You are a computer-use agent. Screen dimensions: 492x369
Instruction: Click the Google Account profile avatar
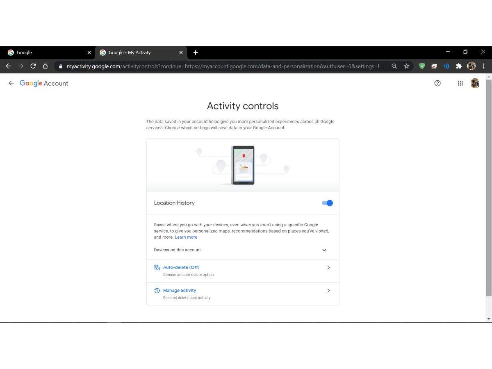coord(475,83)
